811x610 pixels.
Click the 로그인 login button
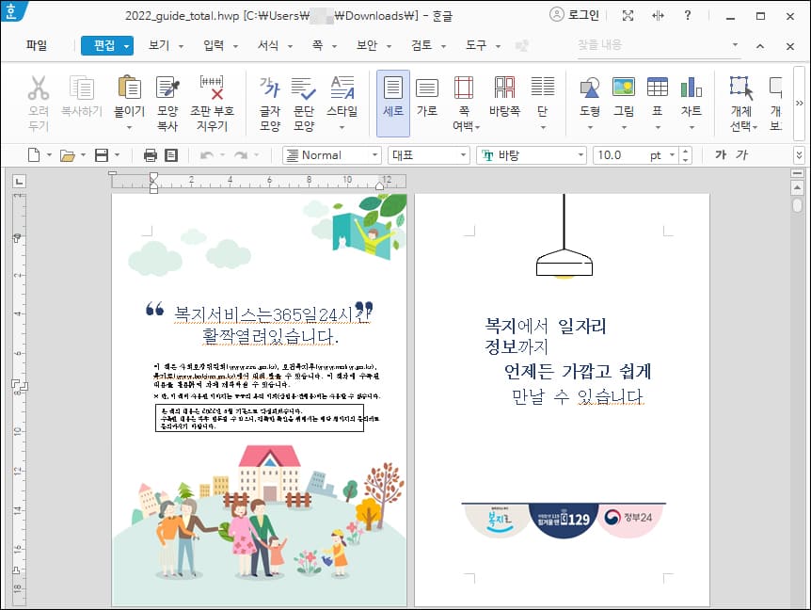pos(574,14)
